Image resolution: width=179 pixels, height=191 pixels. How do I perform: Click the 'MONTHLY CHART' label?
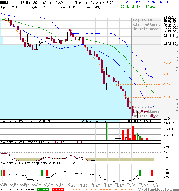click(x=140, y=121)
